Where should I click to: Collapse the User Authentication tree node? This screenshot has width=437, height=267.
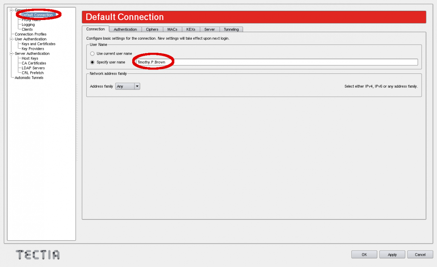coord(11,39)
